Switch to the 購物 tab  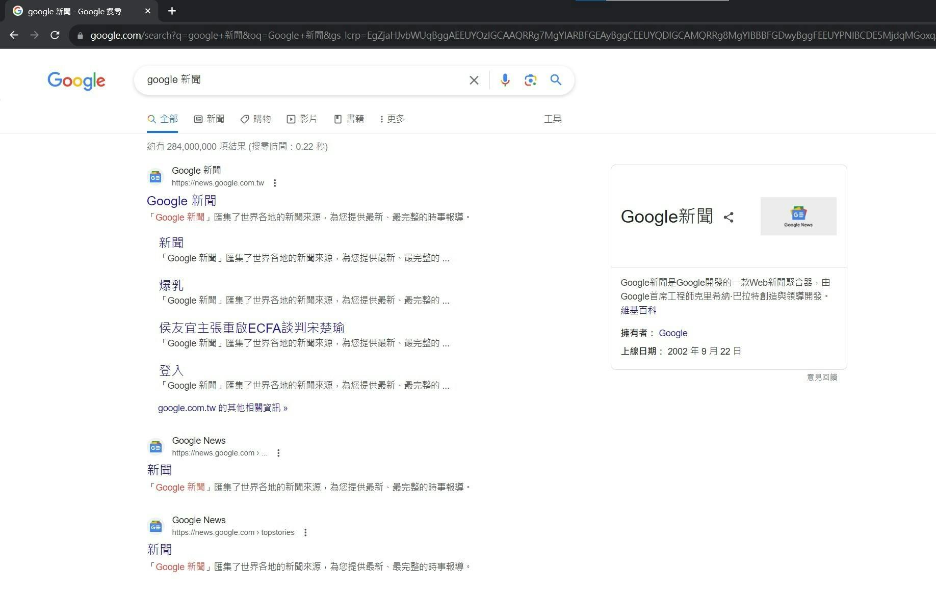point(255,119)
